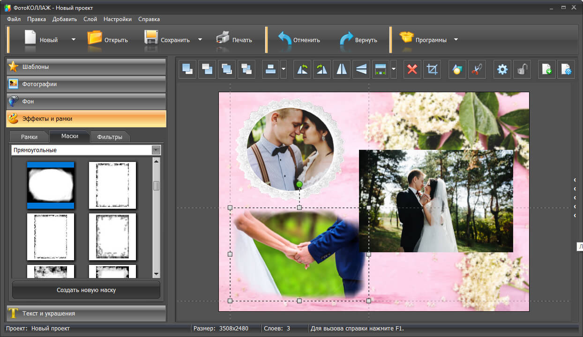Click the status text 'Проект: Новый проект'
Viewport: 583px width, 337px height.
(37, 329)
